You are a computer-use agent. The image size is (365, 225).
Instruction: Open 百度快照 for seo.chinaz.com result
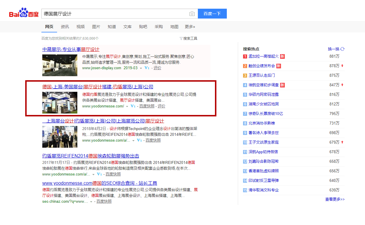(104, 201)
